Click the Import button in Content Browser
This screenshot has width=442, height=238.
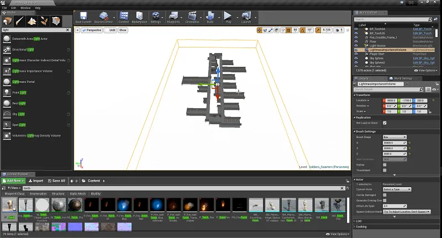[x=36, y=181]
